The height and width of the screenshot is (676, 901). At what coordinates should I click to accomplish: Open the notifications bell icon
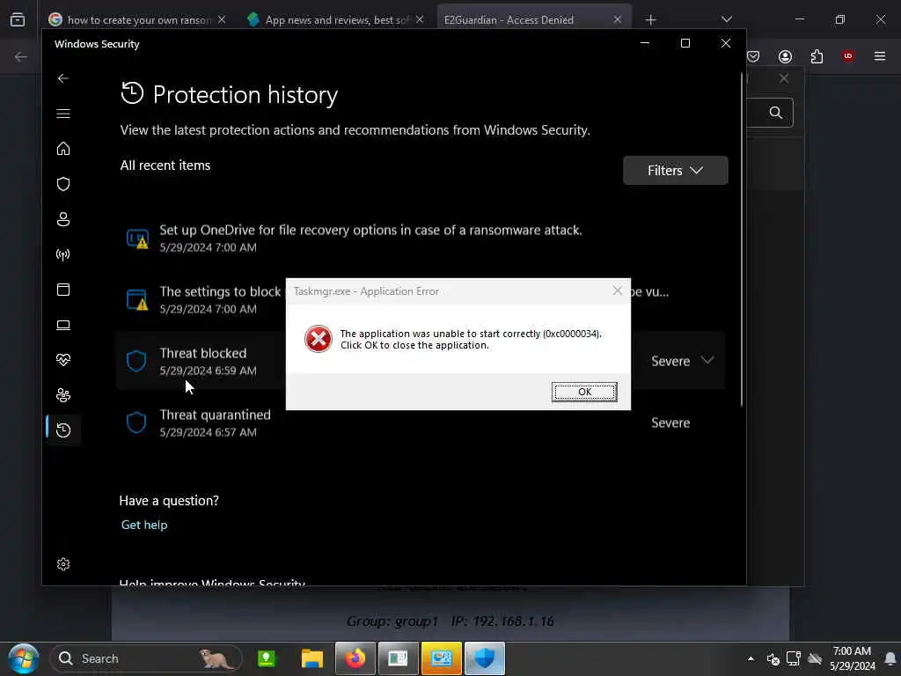890,658
